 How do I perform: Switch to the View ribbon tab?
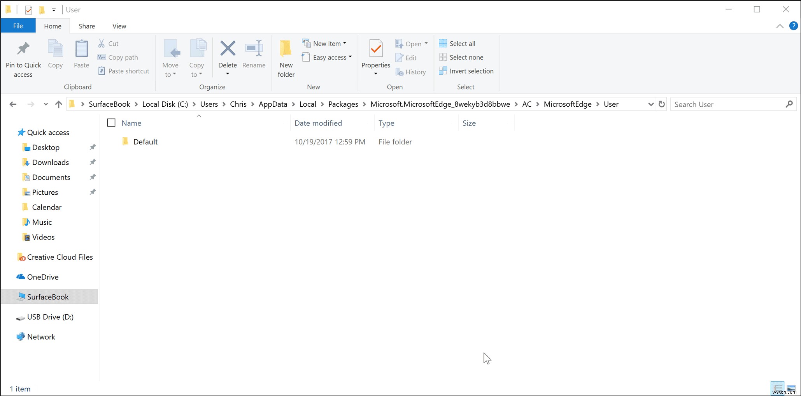119,26
